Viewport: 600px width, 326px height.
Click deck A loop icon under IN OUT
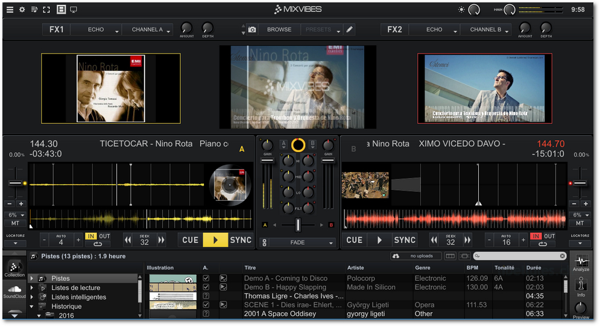tap(98, 244)
